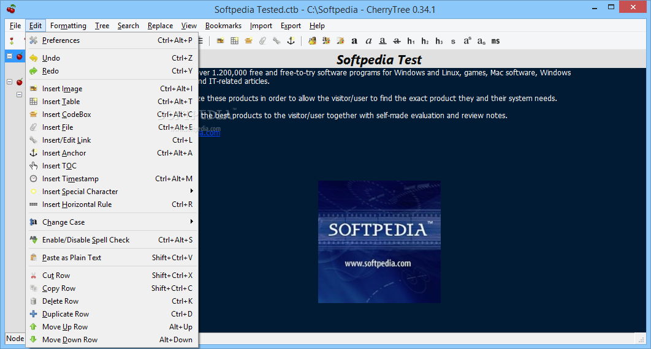This screenshot has width=651, height=349.
Task: Click the leftmost toolbar icon below the File menu
Action: point(12,40)
